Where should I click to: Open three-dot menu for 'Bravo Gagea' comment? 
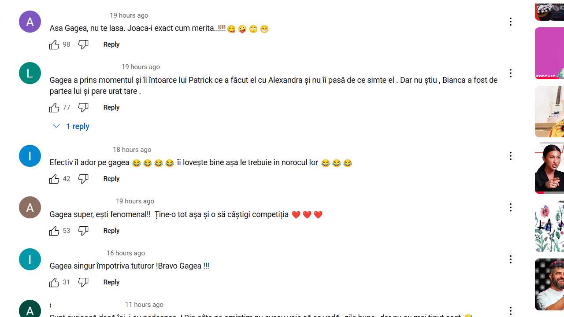[x=511, y=259]
